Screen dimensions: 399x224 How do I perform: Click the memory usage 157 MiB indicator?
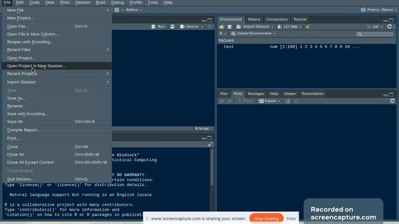pyautogui.click(x=289, y=27)
